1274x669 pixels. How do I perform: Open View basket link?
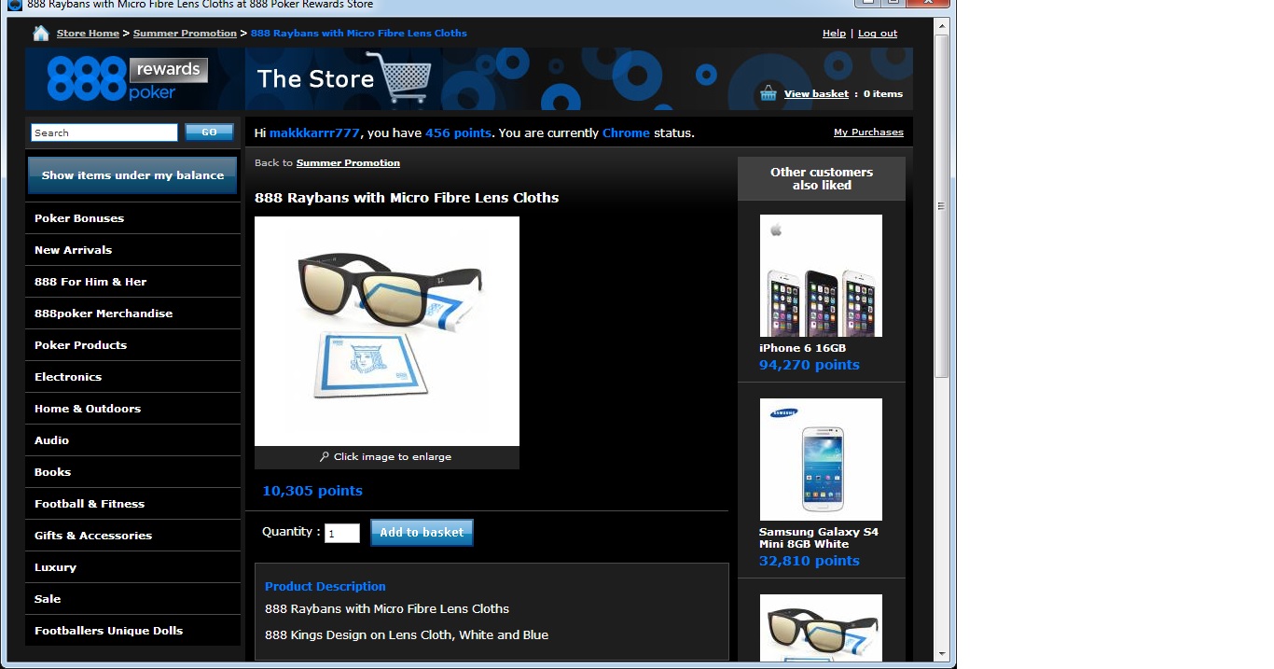click(x=816, y=94)
